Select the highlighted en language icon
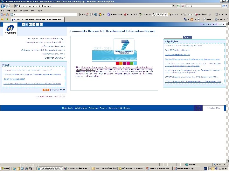This screenshot has height=171, width=229. [27, 24]
